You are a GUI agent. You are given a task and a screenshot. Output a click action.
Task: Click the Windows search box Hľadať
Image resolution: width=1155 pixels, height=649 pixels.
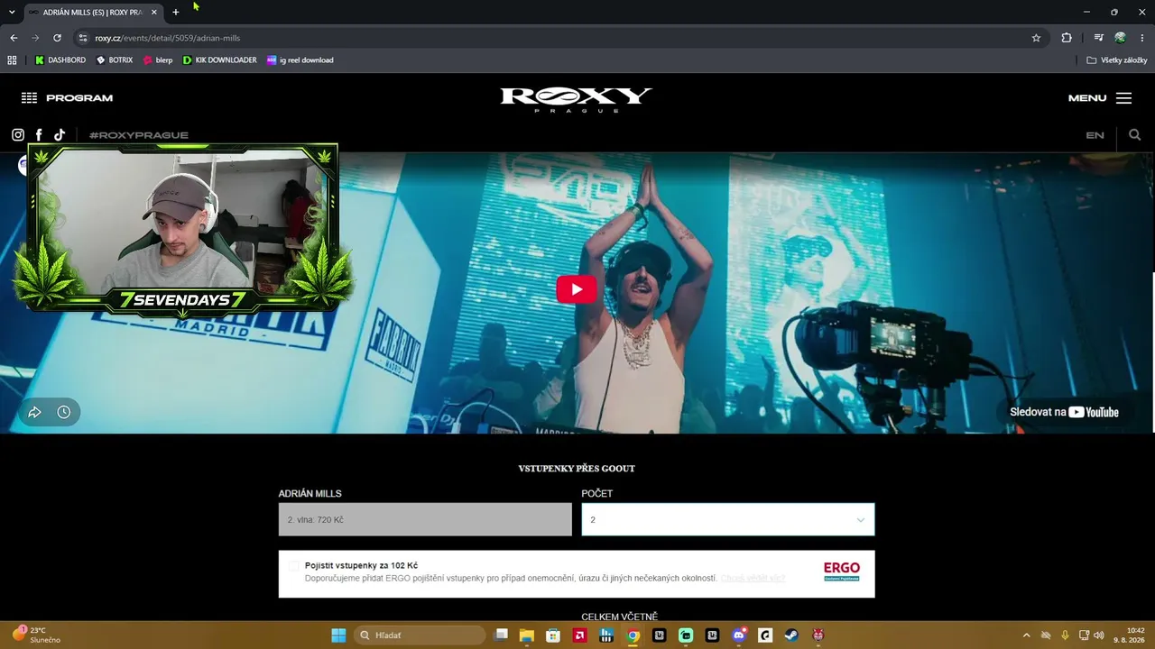pyautogui.click(x=420, y=635)
